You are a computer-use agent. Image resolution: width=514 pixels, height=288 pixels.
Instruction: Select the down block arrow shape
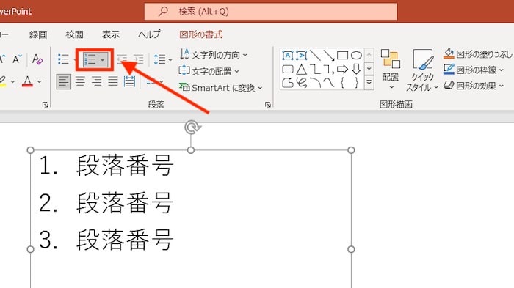pyautogui.click(x=356, y=69)
